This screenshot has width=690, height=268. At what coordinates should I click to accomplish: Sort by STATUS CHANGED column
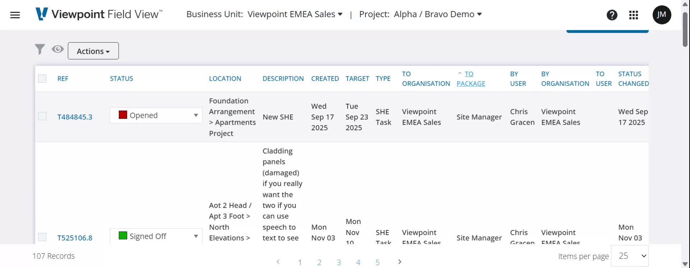click(633, 78)
